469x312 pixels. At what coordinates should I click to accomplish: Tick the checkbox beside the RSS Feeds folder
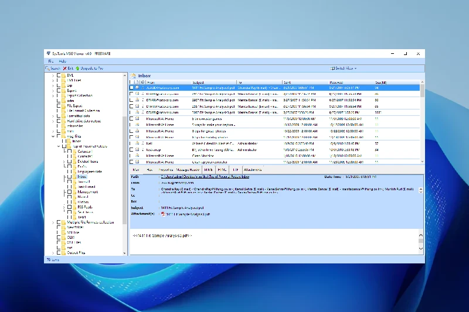(x=69, y=207)
